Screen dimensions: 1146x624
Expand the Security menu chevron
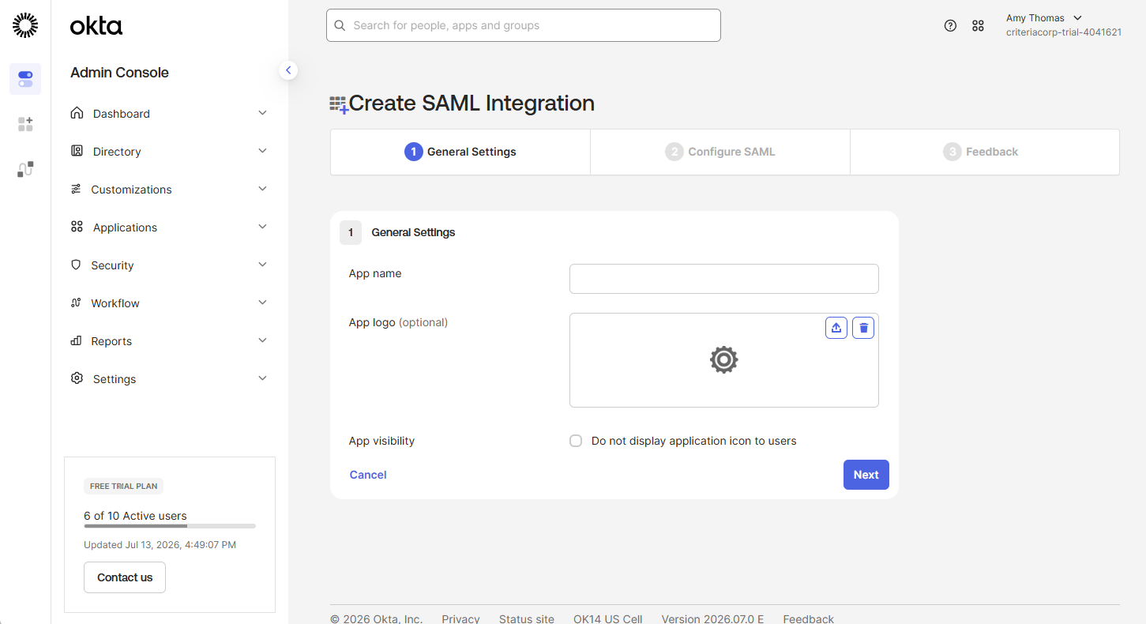[x=262, y=265]
